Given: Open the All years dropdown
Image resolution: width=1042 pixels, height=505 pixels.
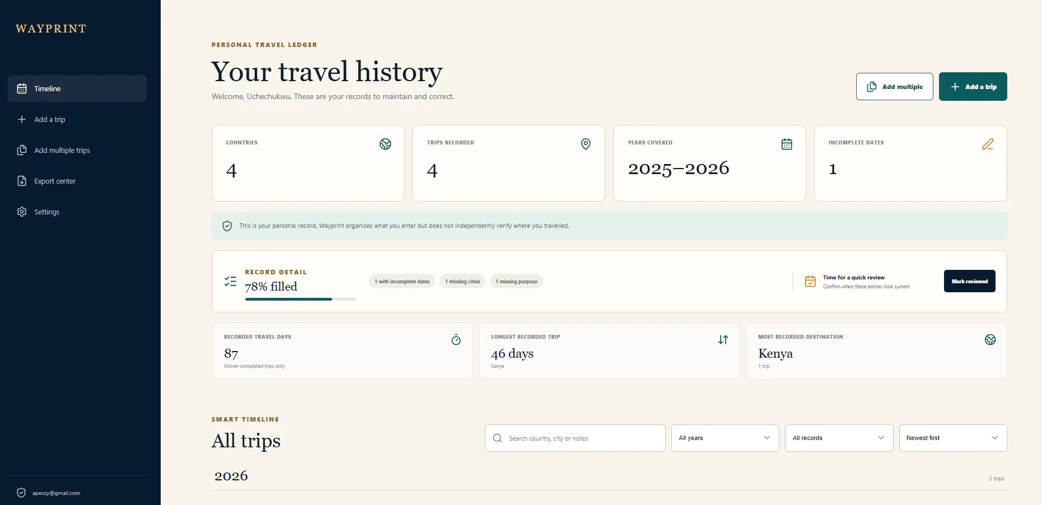Looking at the screenshot, I should click(725, 438).
